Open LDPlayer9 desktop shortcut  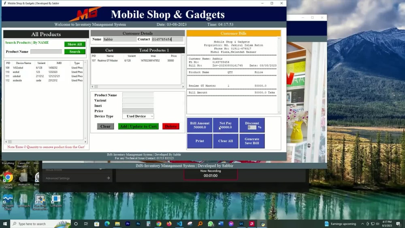coord(56,201)
